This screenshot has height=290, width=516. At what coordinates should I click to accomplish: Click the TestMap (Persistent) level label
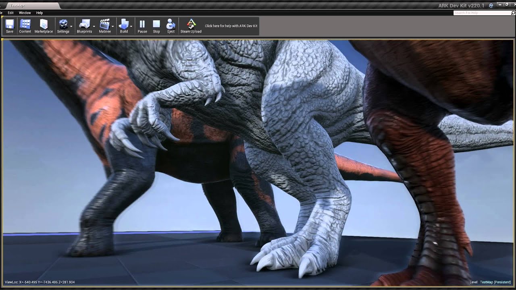(x=495, y=282)
